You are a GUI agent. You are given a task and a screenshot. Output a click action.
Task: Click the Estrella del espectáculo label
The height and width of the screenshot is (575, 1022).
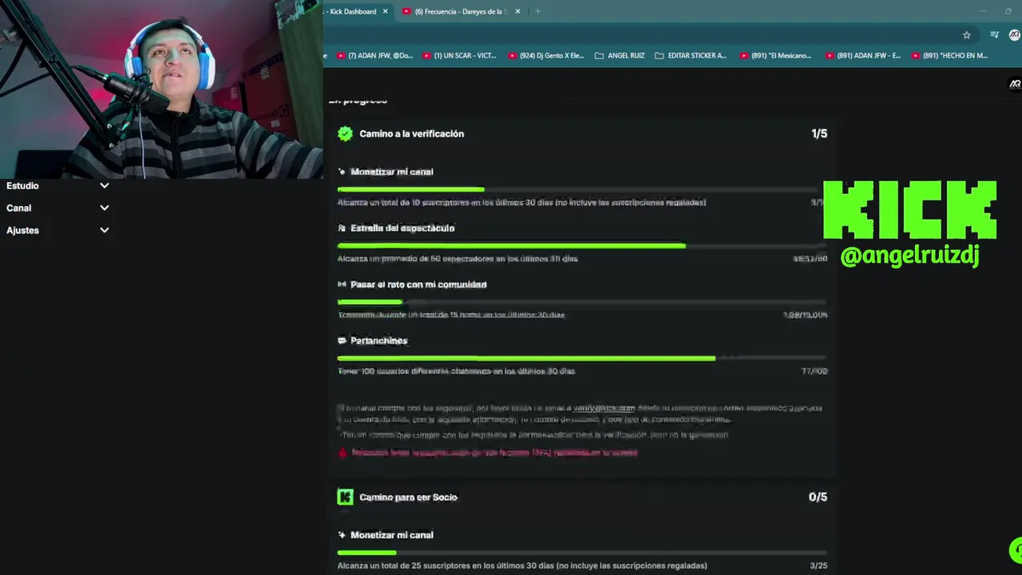(x=402, y=228)
